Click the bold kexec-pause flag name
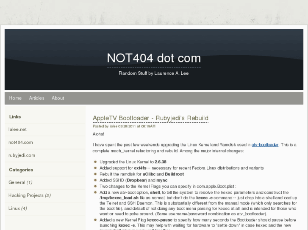 [160, 220]
